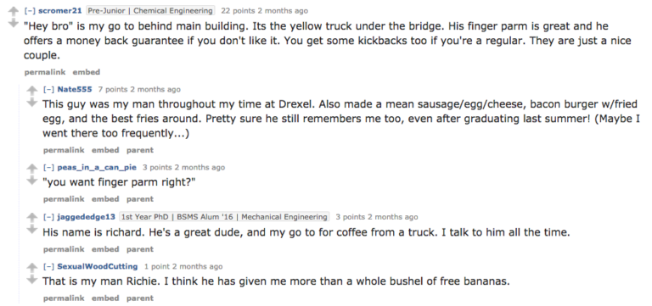Click embed under jaggededge13's comment
The image size is (652, 306).
(105, 249)
